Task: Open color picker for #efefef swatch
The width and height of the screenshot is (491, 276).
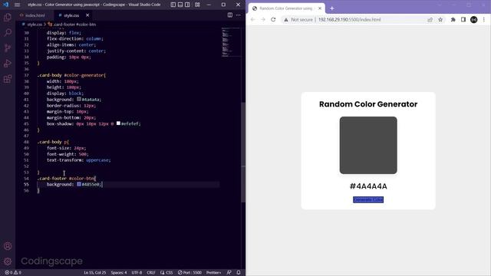Action: (118, 123)
